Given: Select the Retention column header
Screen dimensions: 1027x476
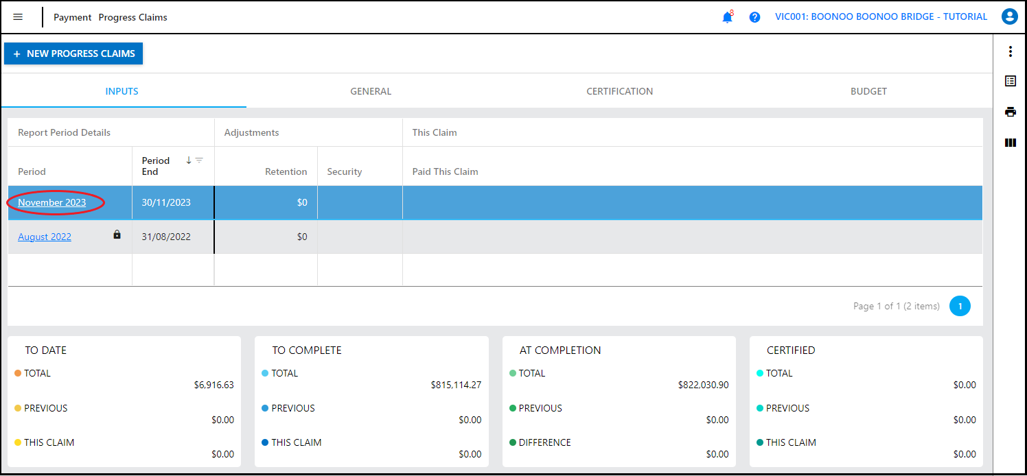Looking at the screenshot, I should pyautogui.click(x=266, y=166).
